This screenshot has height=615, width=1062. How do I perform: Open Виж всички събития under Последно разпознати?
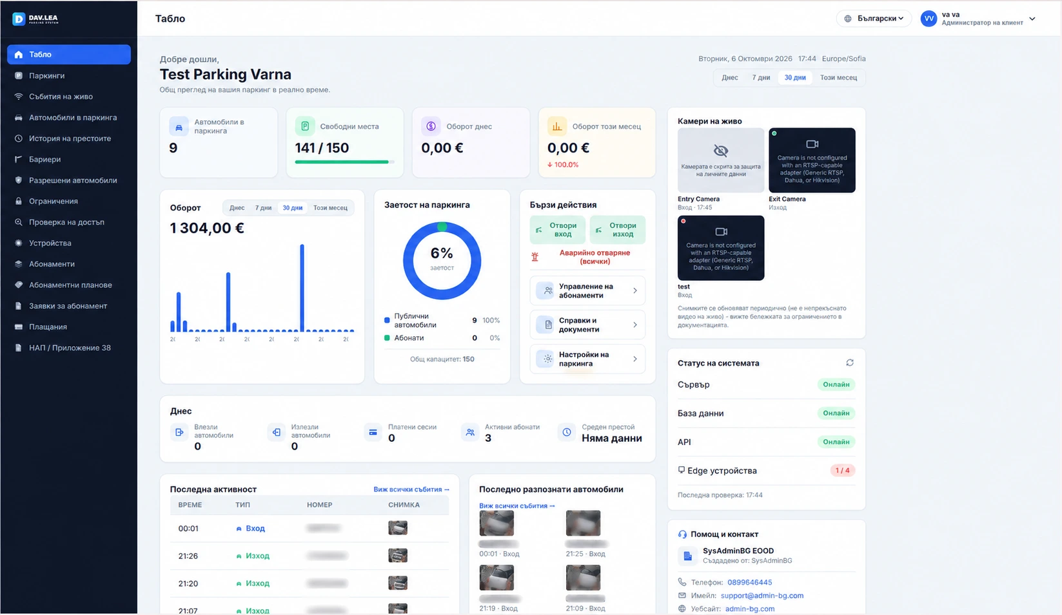(517, 506)
